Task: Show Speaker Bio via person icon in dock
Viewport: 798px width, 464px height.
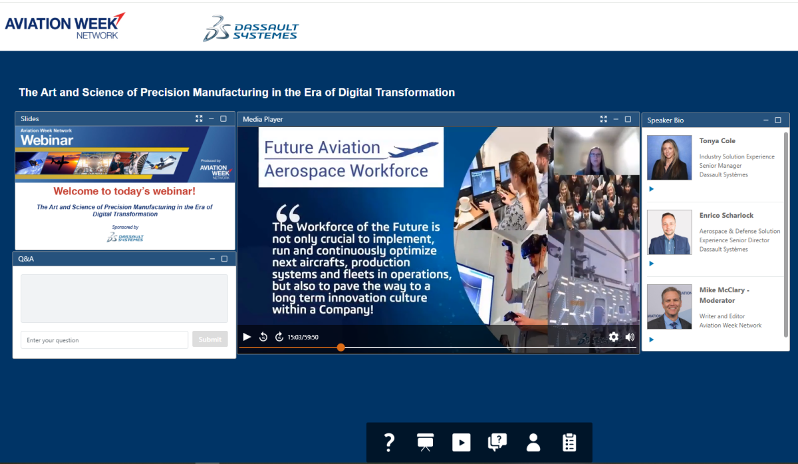Action: click(533, 443)
